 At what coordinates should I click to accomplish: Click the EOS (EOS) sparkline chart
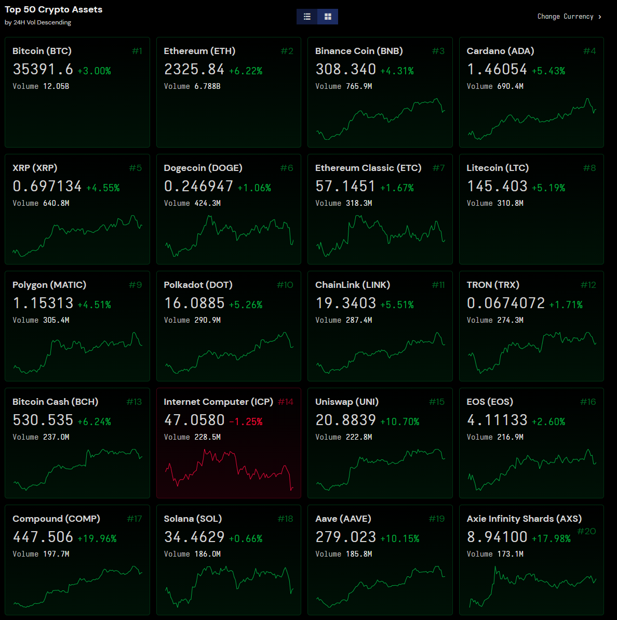coord(532,470)
